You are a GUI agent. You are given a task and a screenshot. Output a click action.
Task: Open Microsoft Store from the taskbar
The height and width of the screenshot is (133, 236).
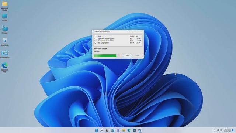click(134, 130)
